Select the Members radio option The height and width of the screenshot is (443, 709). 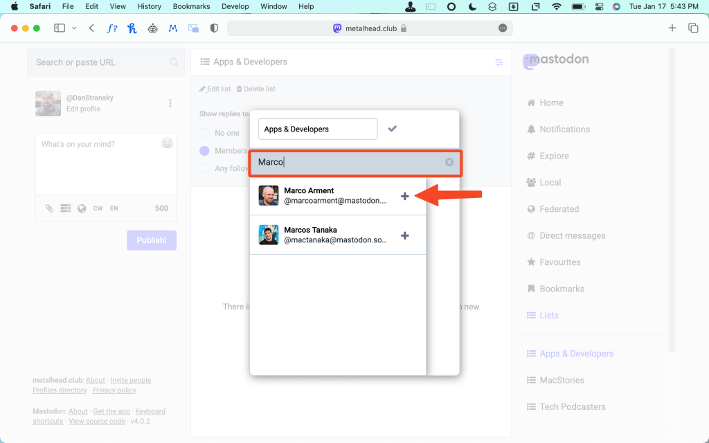[x=205, y=150]
